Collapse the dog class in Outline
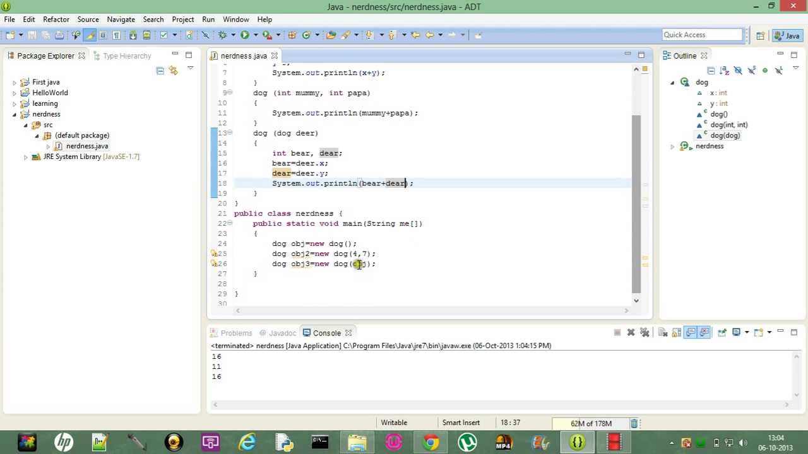The width and height of the screenshot is (808, 454). (672, 83)
